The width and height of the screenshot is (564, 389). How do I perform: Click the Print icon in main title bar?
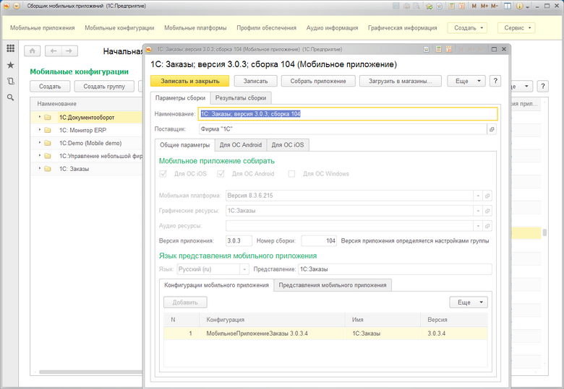pos(406,6)
